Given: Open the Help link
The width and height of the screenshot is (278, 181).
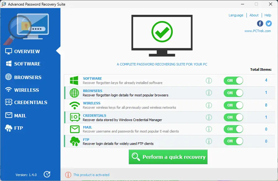Looking at the screenshot, I should 268,15.
